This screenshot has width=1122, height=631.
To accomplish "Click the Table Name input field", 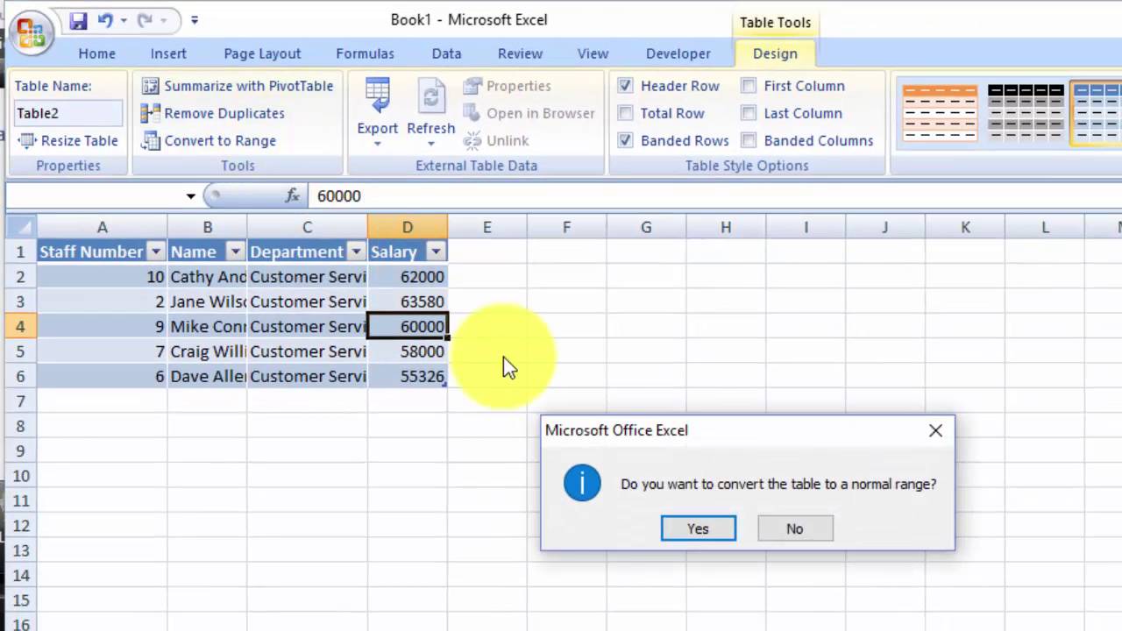I will (68, 113).
